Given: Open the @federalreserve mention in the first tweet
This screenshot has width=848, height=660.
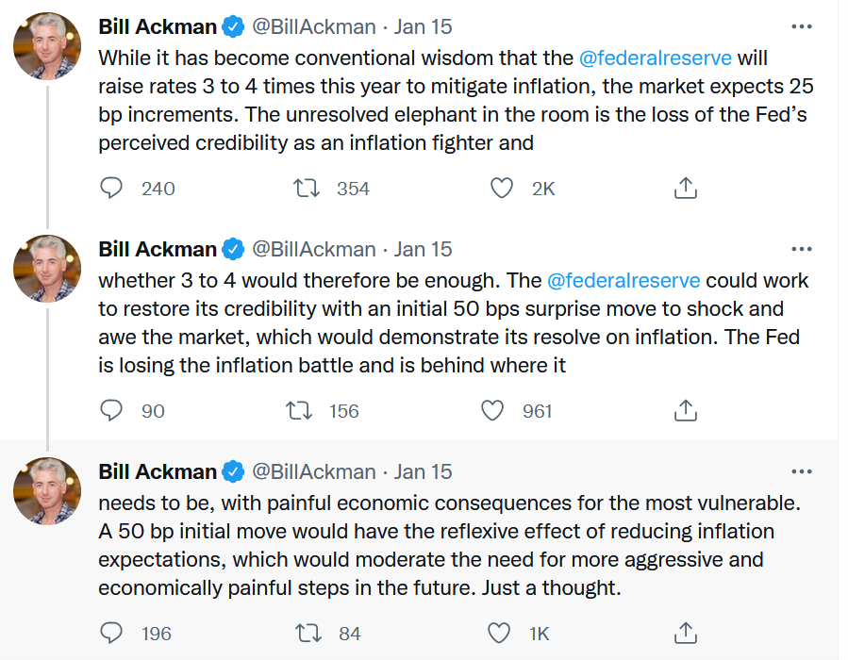Looking at the screenshot, I should click(x=655, y=58).
